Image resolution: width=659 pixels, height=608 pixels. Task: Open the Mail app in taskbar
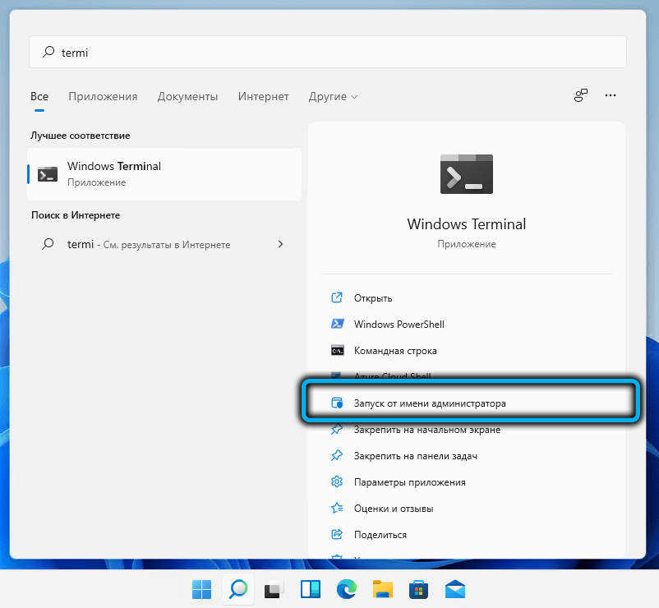point(454,589)
